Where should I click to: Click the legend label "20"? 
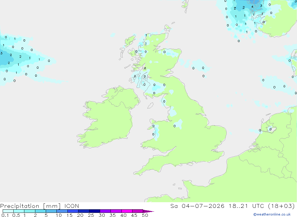80,215
